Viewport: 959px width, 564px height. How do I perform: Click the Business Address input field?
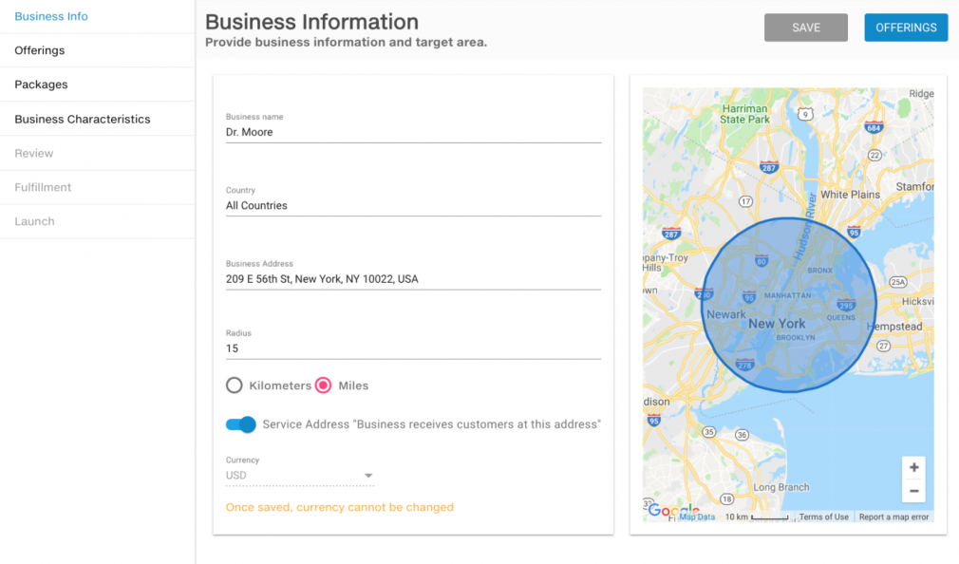pos(413,279)
